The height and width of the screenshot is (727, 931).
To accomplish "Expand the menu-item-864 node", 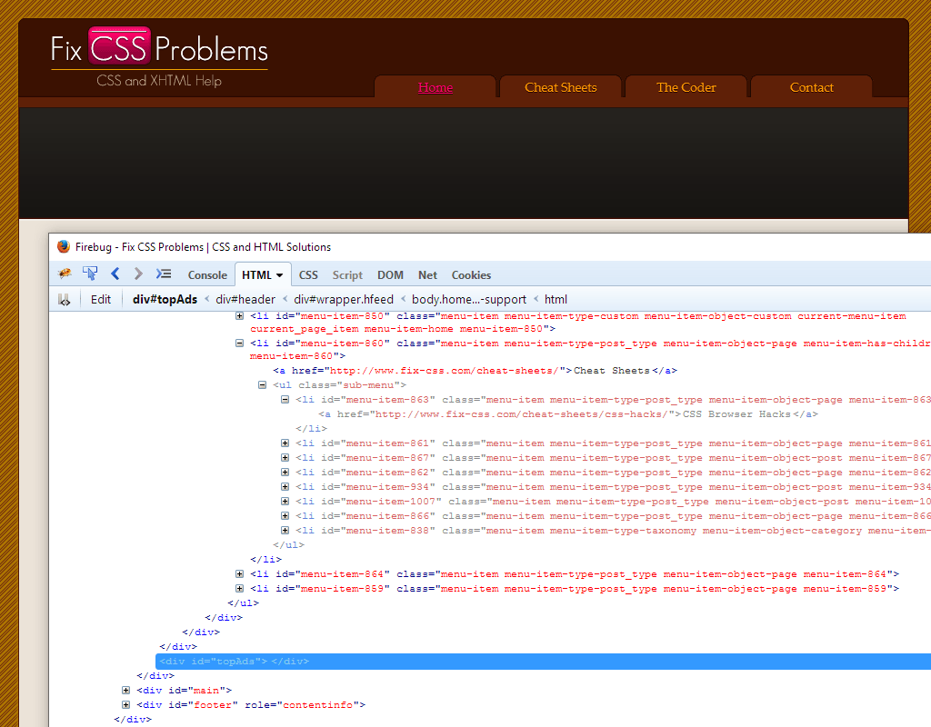I will (238, 573).
